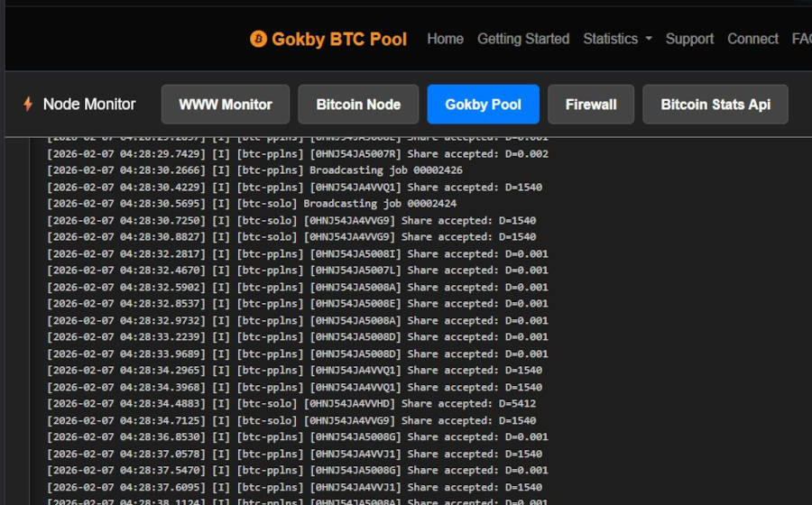View the Bitcoin Stats Api tab
The image size is (812, 505).
click(x=715, y=105)
